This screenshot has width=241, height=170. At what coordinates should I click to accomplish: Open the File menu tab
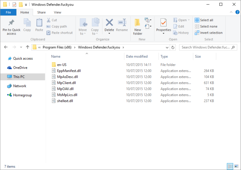pos(8,12)
